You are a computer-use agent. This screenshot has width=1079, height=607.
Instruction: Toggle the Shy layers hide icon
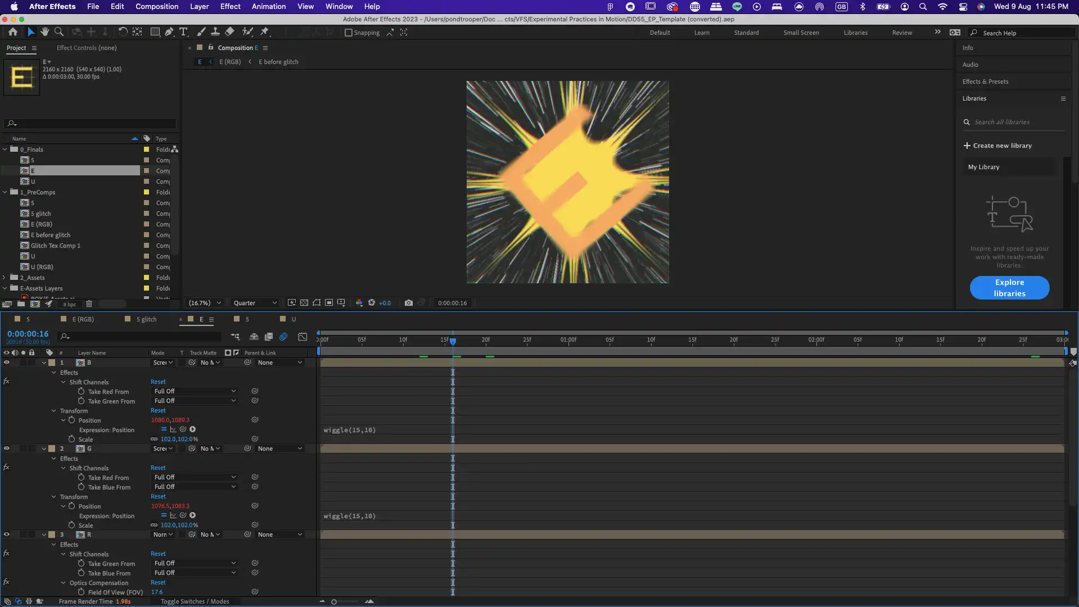tap(254, 337)
